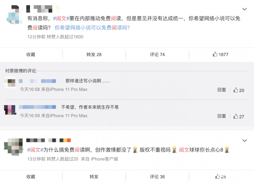This screenshot has height=184, width=254.
Task: Like the first post with 1877 likes
Action: (220, 54)
